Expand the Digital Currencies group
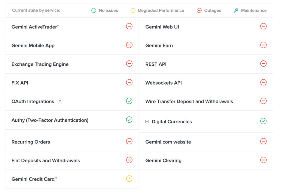 pyautogui.click(x=147, y=122)
